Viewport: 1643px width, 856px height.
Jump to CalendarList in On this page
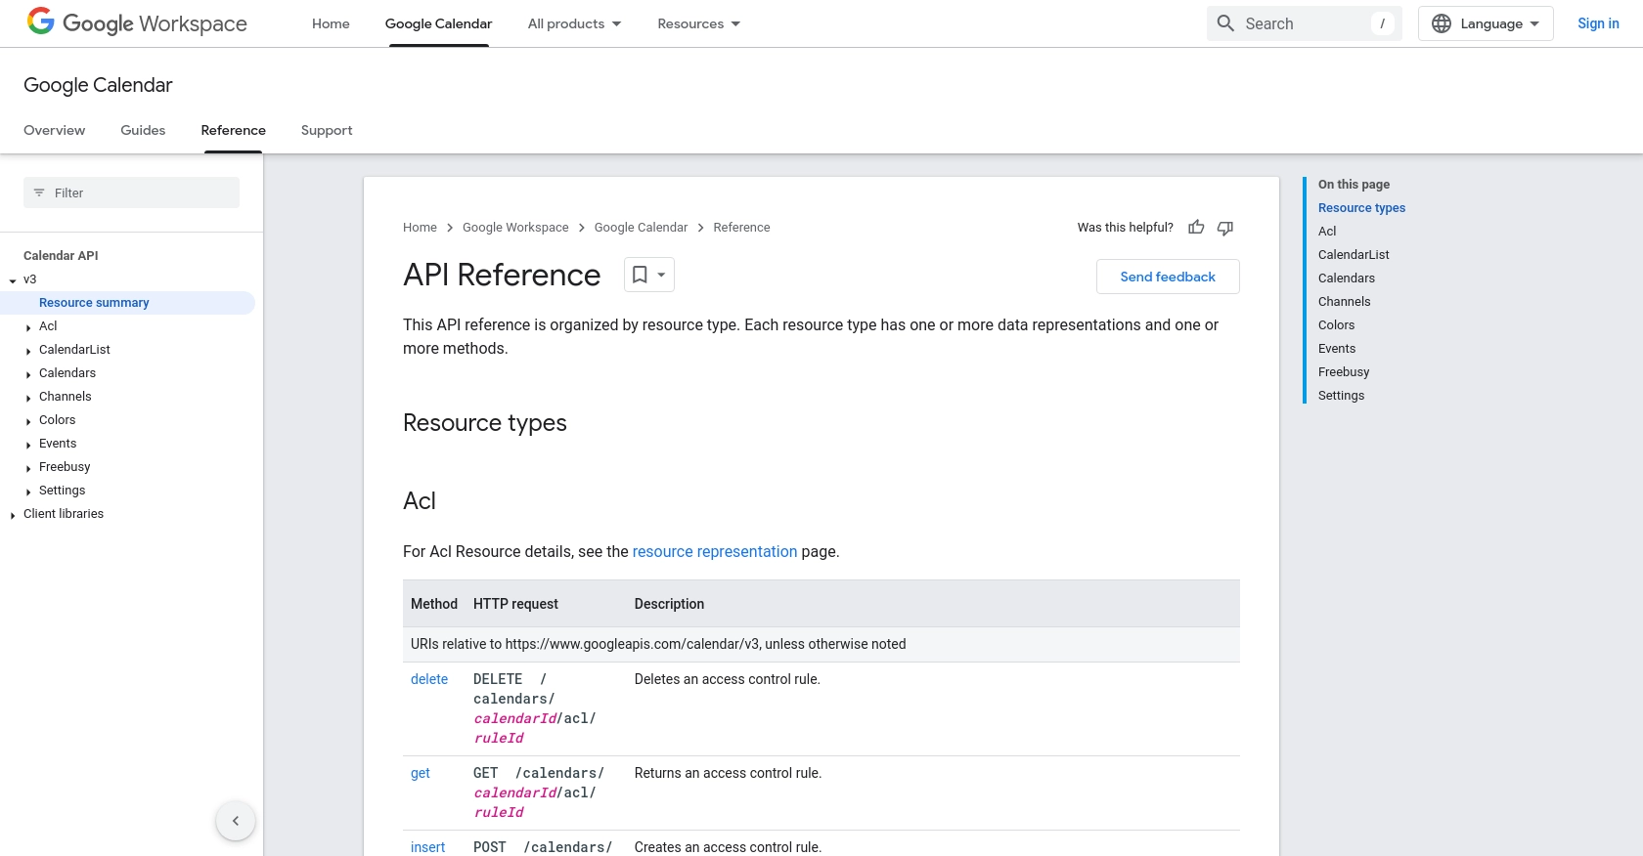point(1354,255)
